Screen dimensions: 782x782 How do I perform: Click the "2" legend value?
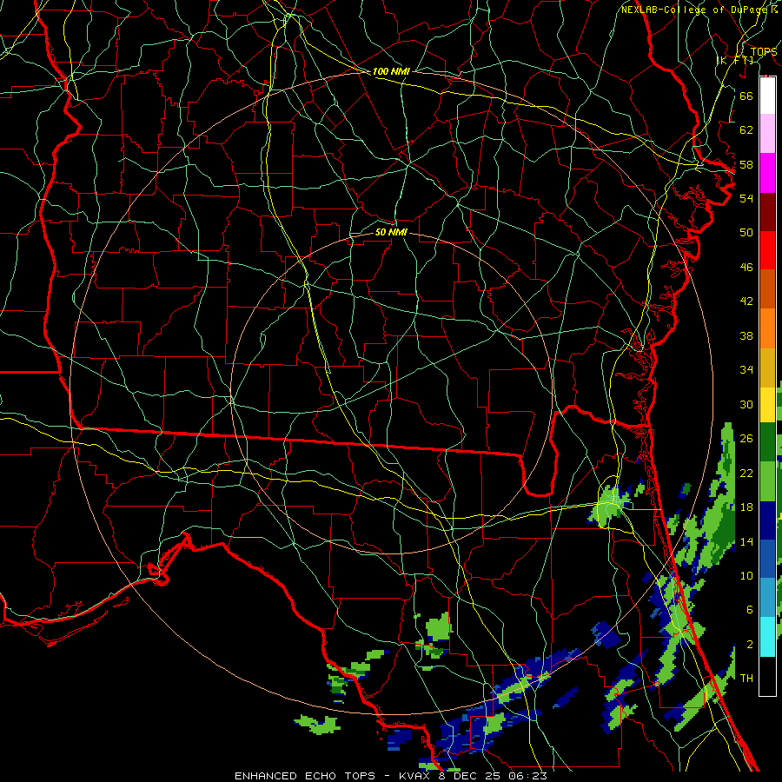pyautogui.click(x=749, y=645)
